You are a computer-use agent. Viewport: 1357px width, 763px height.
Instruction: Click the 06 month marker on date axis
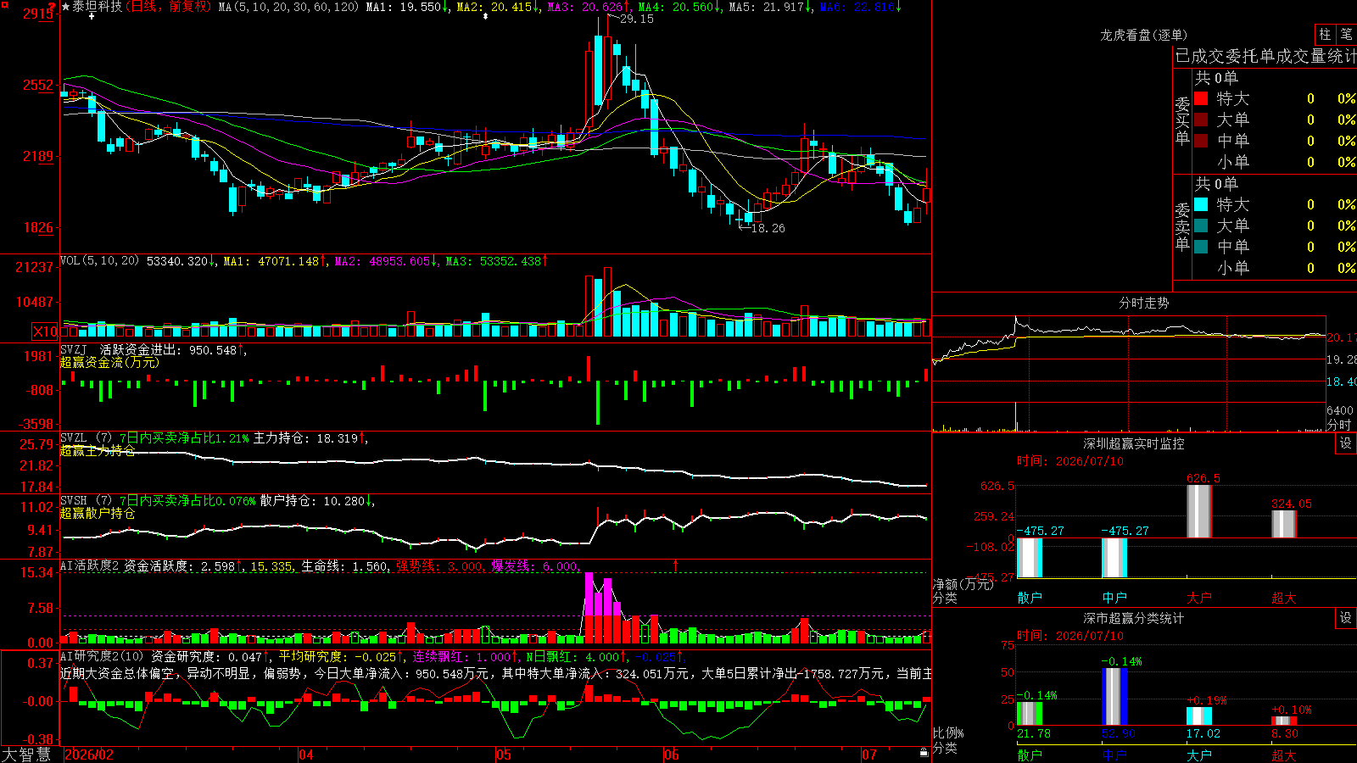(672, 755)
